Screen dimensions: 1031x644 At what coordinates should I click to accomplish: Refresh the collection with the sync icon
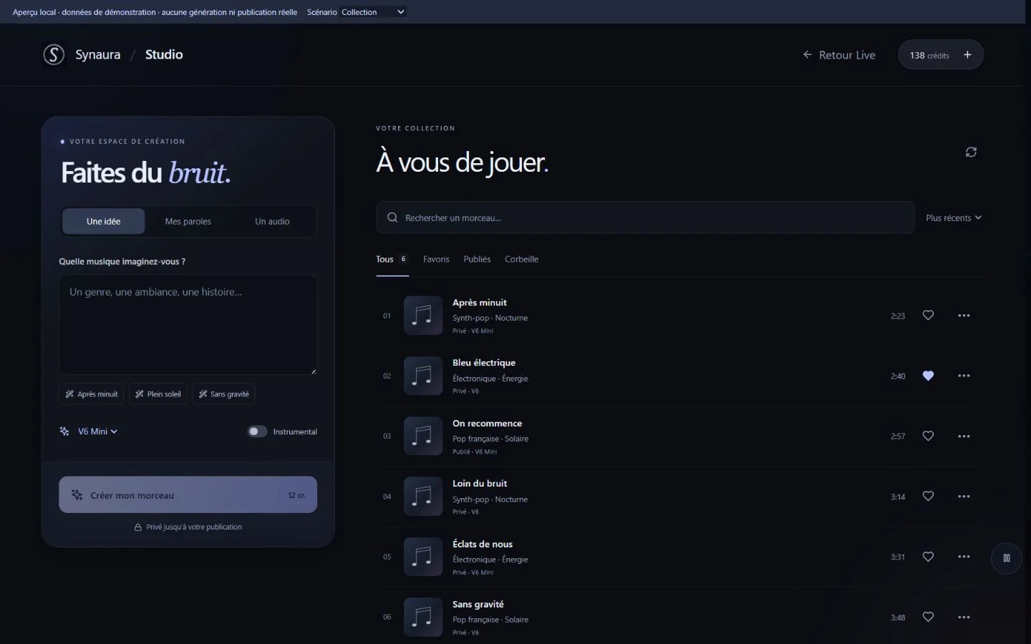(971, 152)
